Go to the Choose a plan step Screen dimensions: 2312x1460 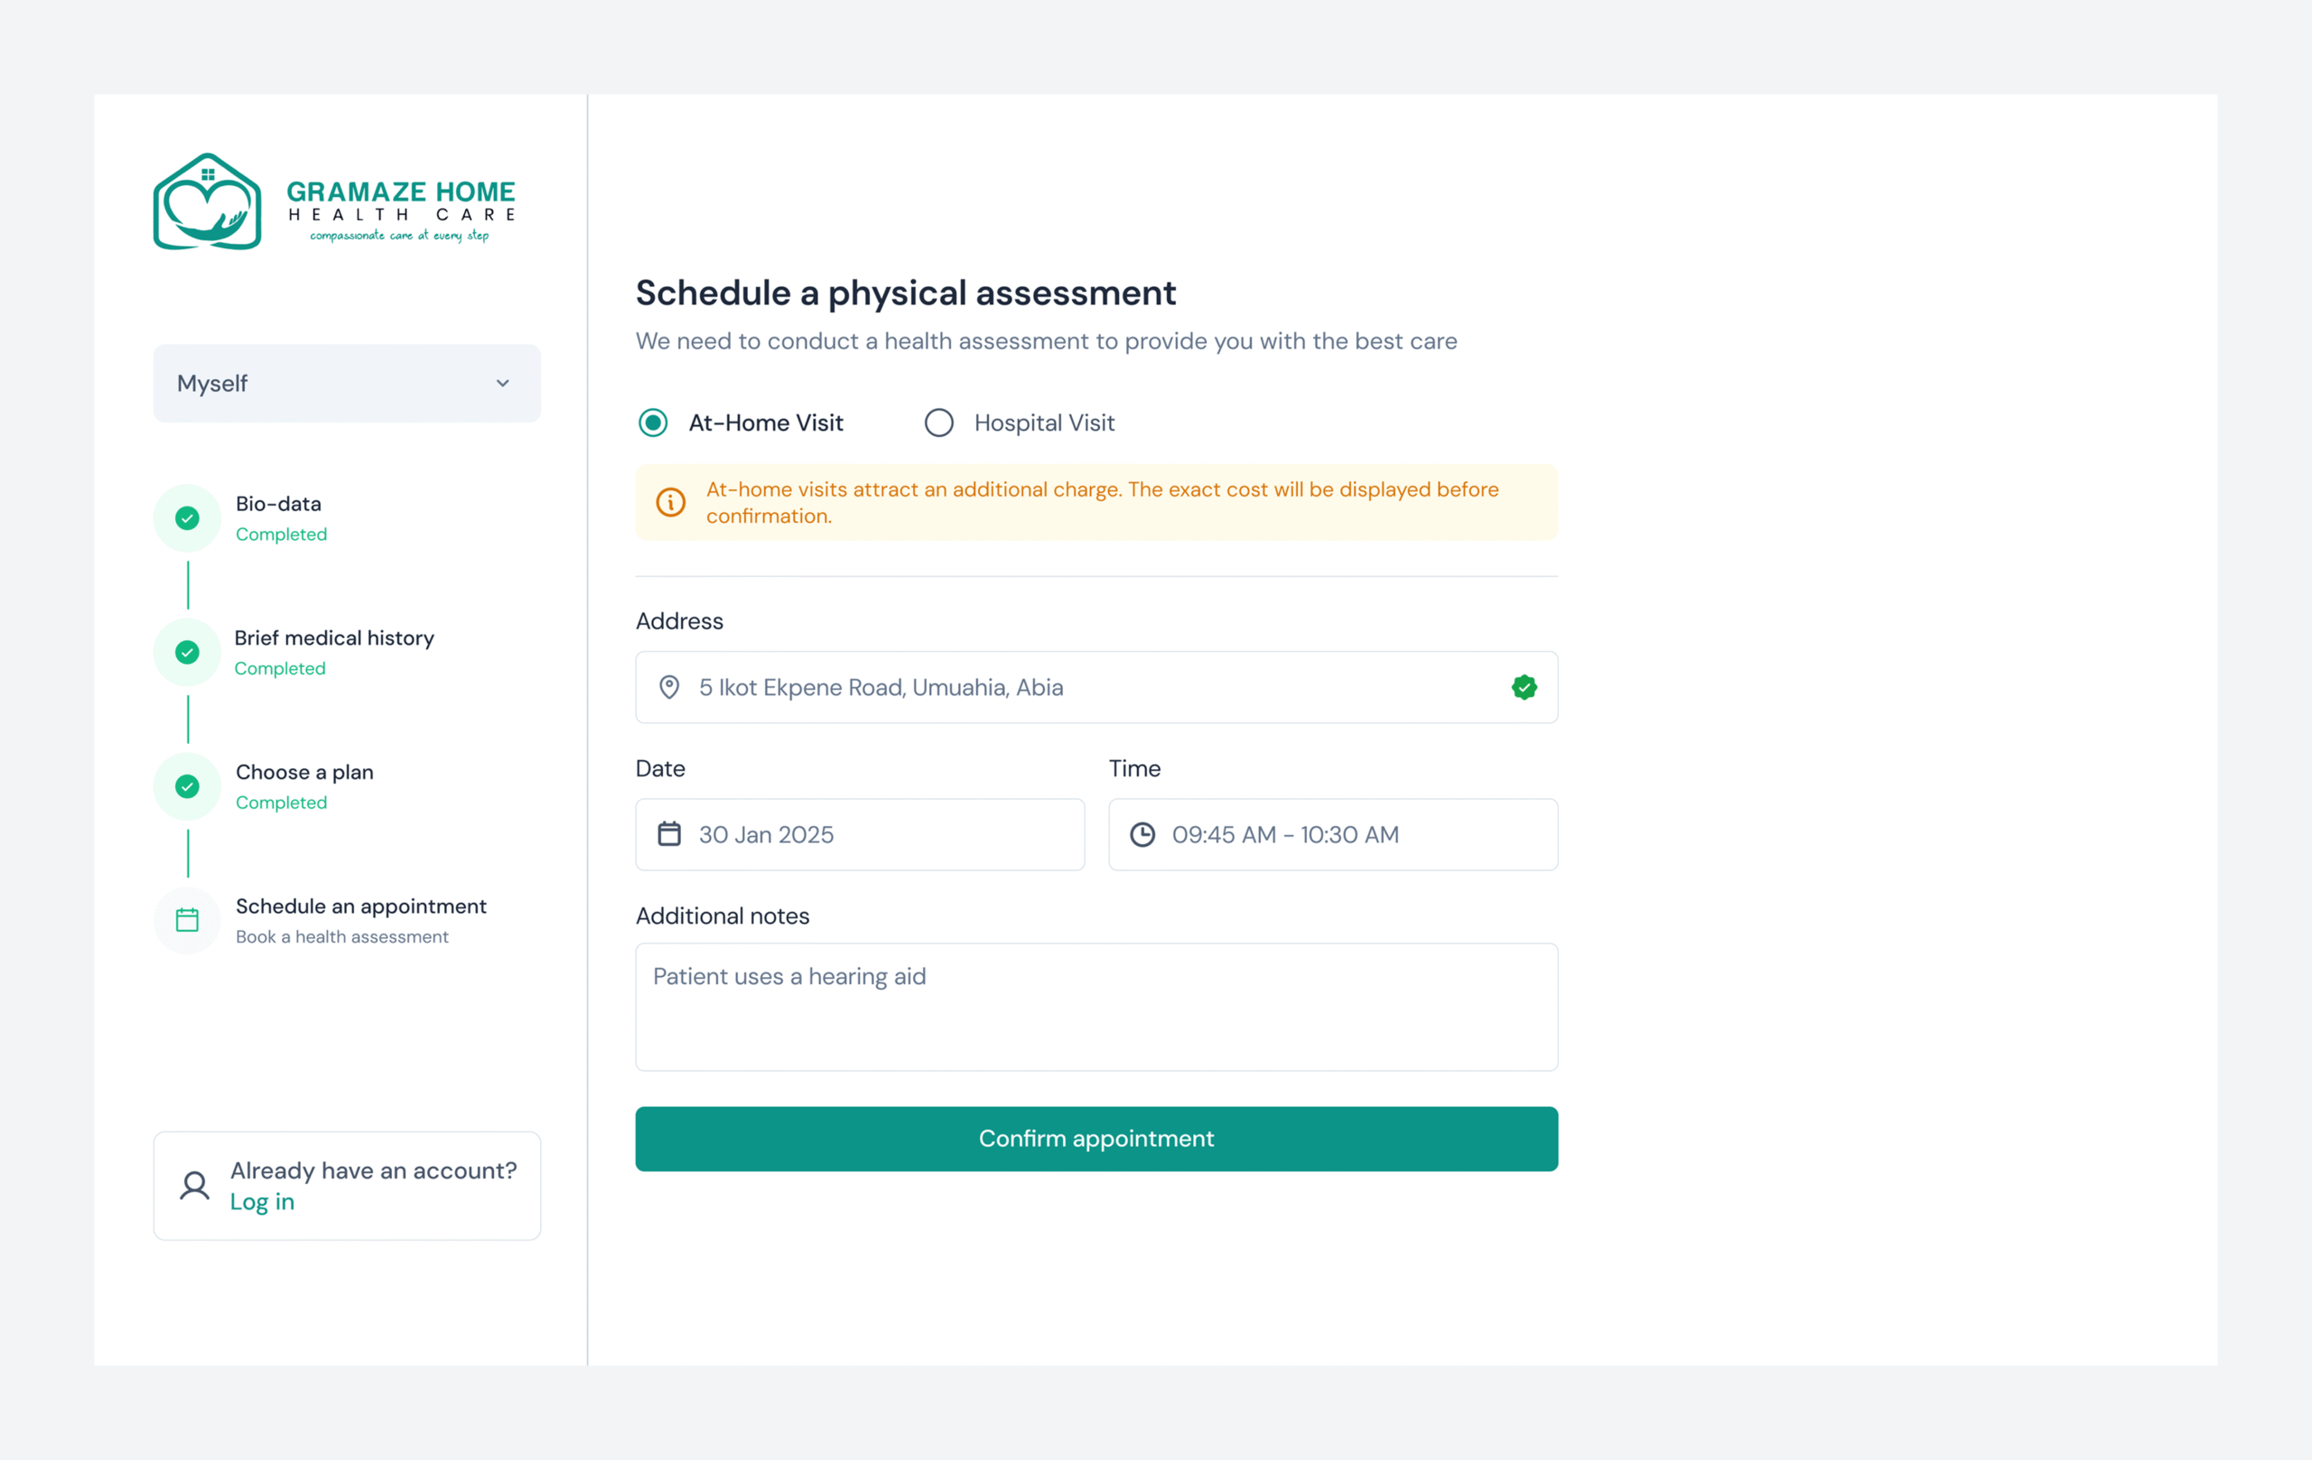pos(304,773)
